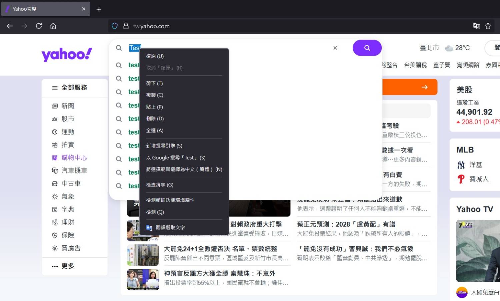Go to browser home via the house icon
Viewport: 500px width, 301px height.
[53, 26]
